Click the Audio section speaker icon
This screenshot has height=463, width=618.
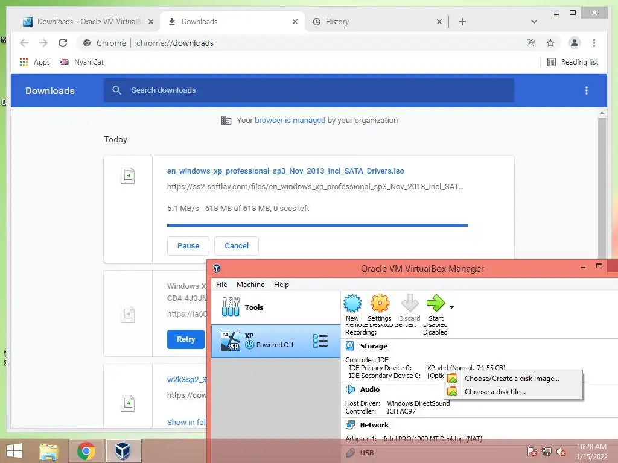350,389
